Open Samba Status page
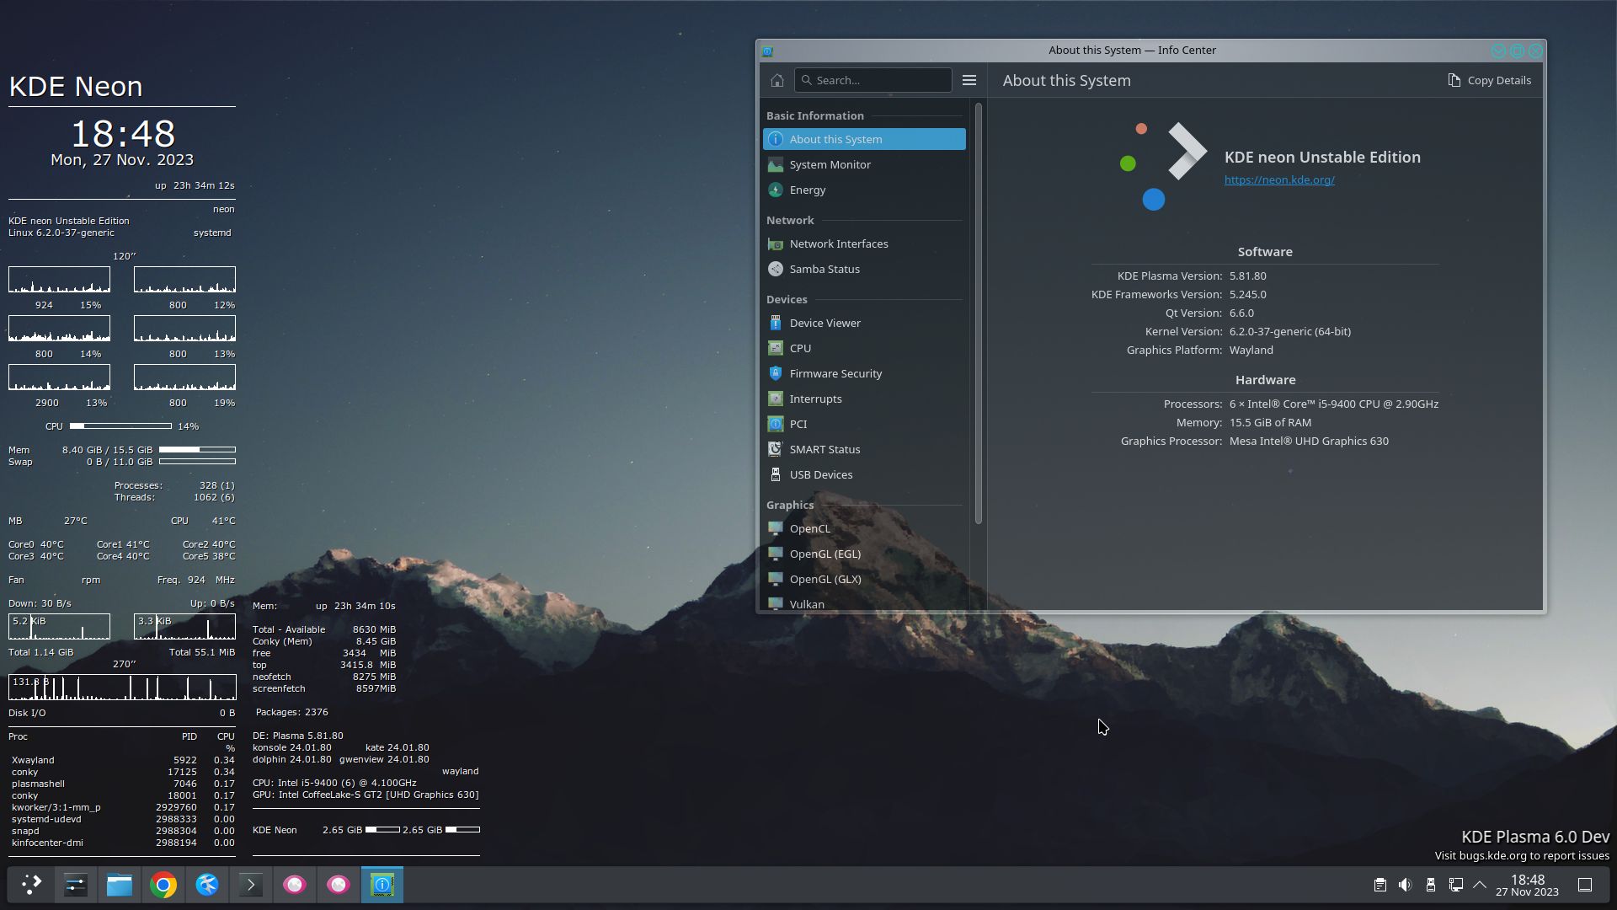The height and width of the screenshot is (910, 1617). point(824,270)
